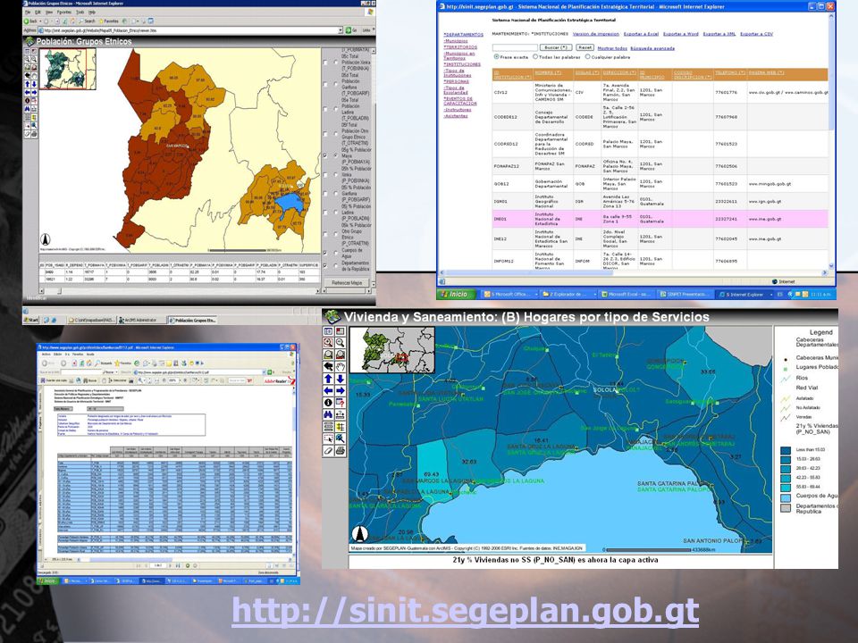Uncheck the '05g % Población Maya' layer checkbox
This screenshot has width=858, height=643.
click(x=325, y=155)
